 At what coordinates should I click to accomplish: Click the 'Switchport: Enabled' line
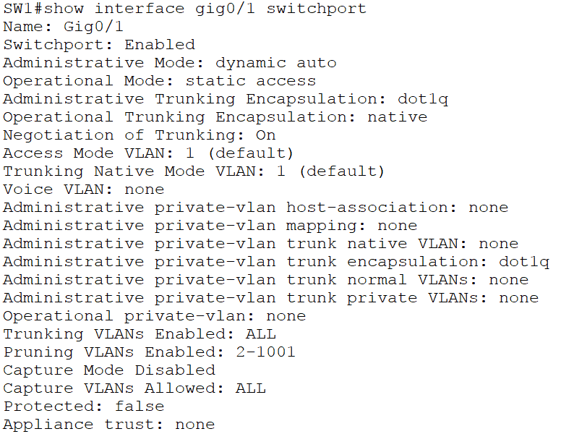point(99,45)
